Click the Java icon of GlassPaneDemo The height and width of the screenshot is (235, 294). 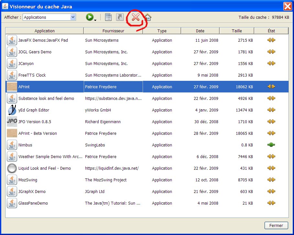coord(12,203)
